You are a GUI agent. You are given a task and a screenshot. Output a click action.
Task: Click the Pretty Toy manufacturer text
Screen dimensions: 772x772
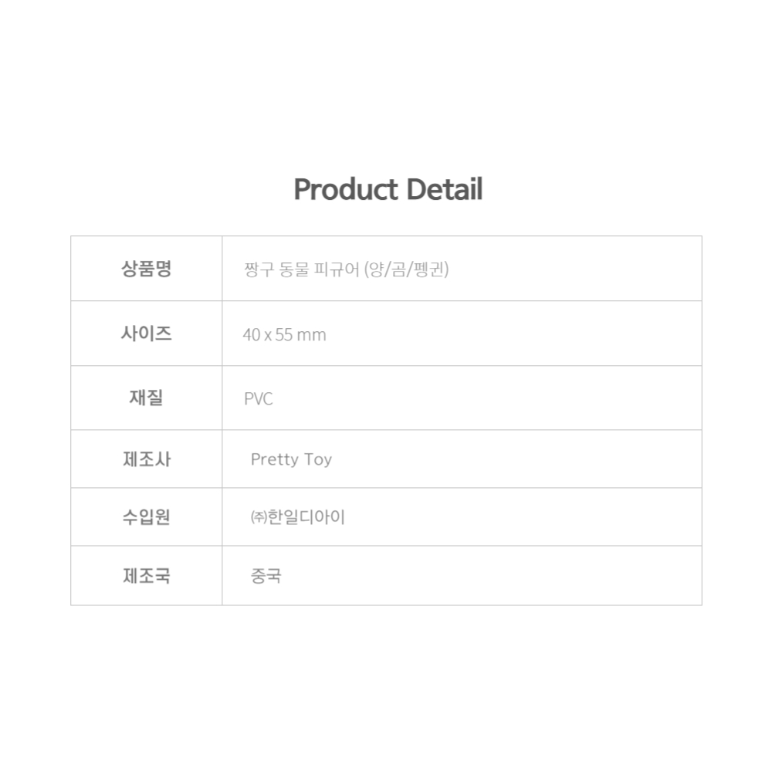click(291, 459)
